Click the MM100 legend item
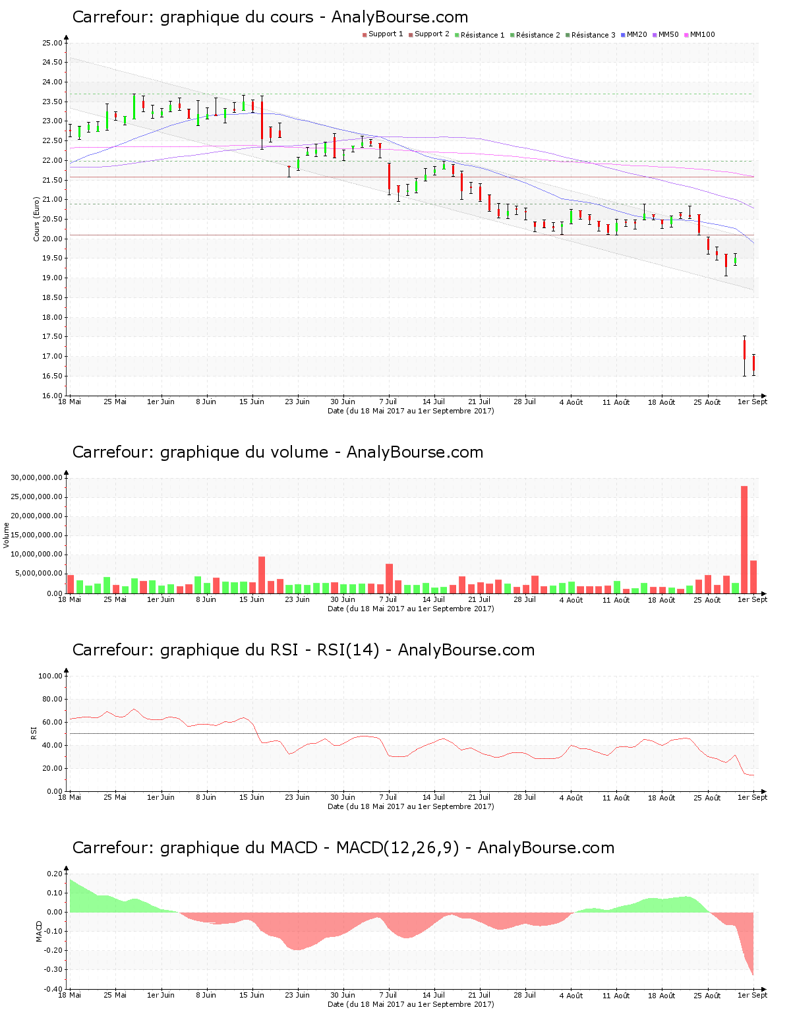The image size is (791, 1022). (701, 35)
